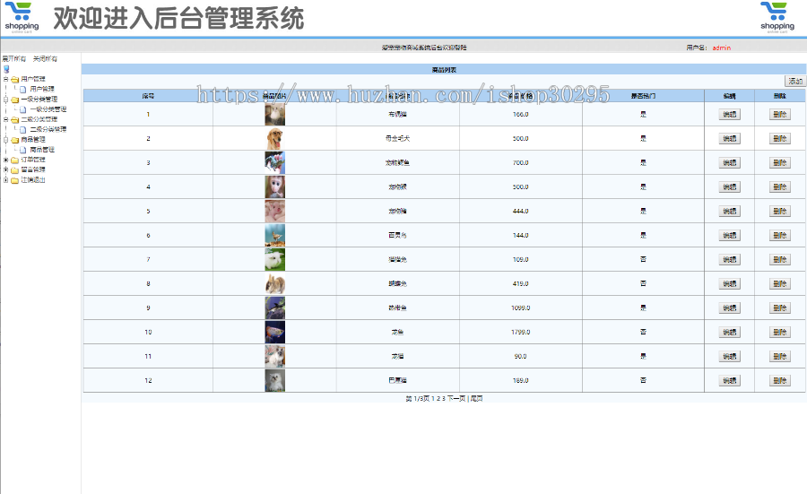Expand the 订单管理 tree node
807x494 pixels.
[x=5, y=160]
